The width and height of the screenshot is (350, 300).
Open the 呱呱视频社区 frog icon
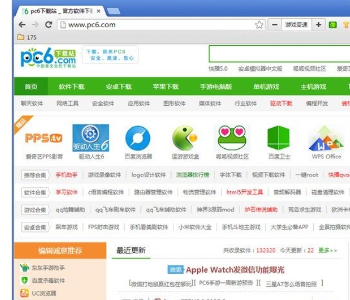click(232, 138)
